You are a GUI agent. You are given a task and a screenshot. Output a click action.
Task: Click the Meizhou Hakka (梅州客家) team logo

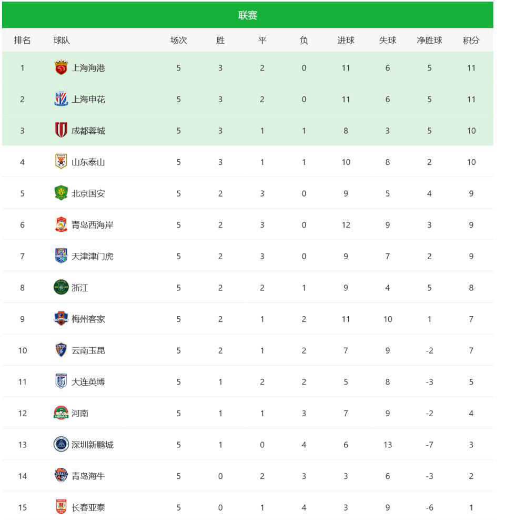point(61,319)
